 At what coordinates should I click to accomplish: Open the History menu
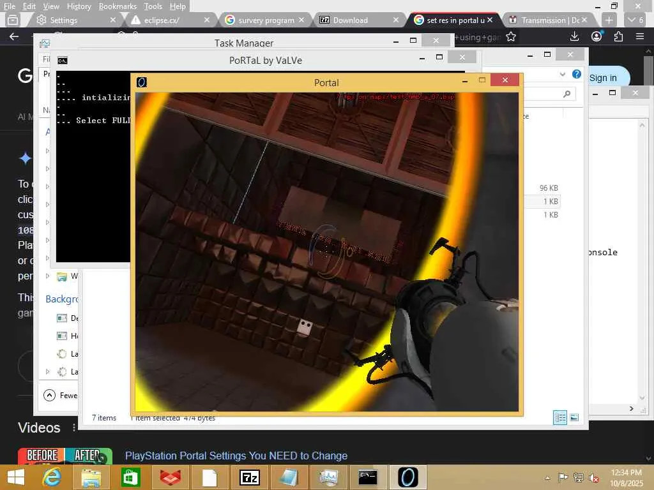point(79,6)
